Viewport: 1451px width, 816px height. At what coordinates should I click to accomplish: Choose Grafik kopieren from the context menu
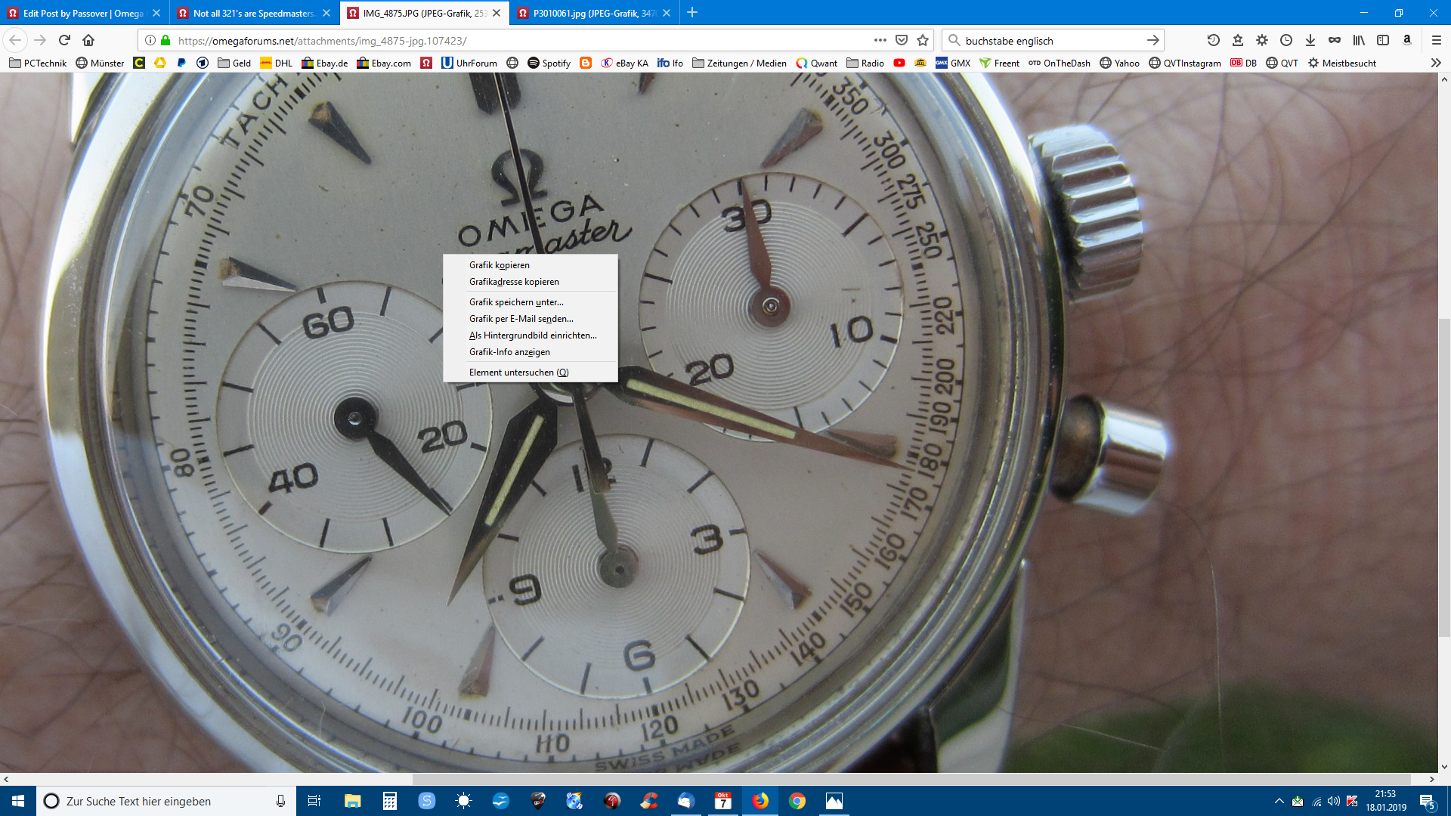point(531,265)
